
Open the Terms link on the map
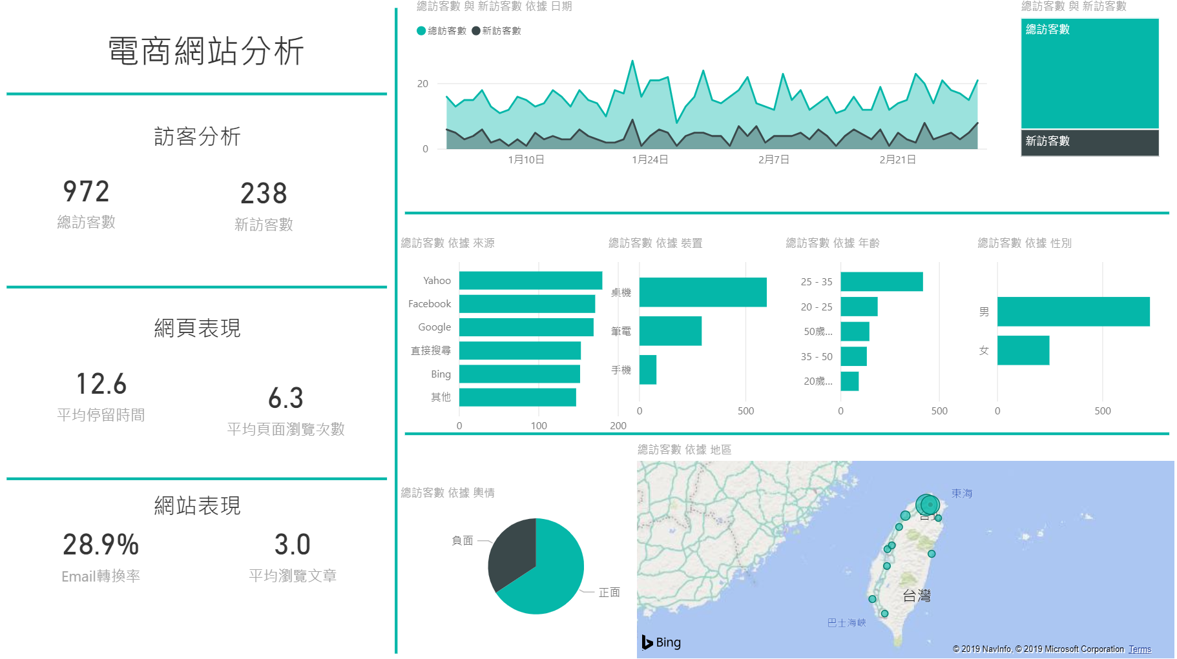click(x=1140, y=649)
